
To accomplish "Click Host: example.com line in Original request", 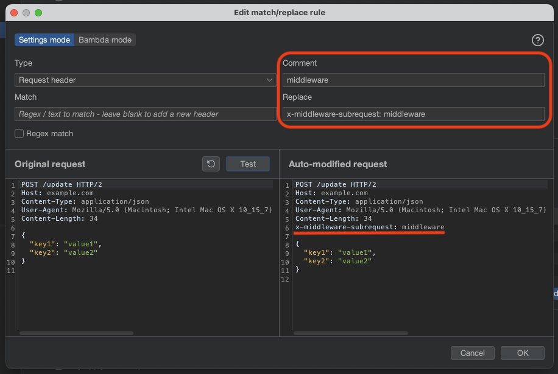I will [x=57, y=193].
